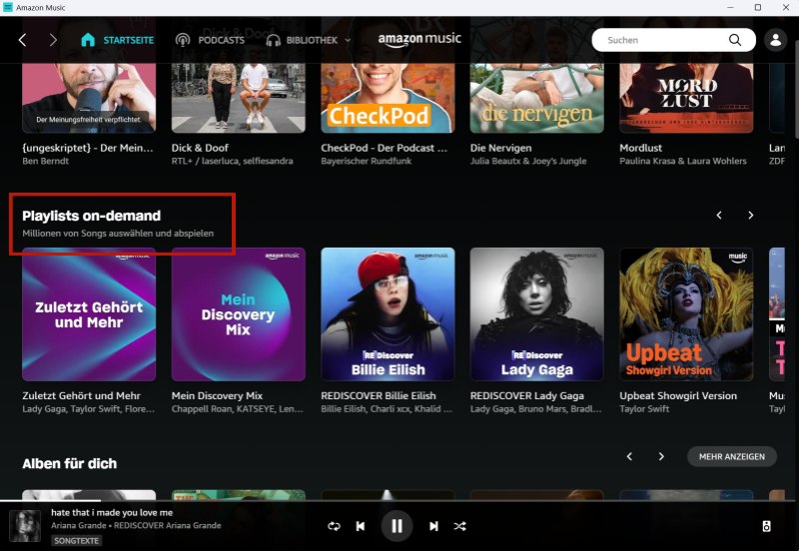The width and height of the screenshot is (799, 551).
Task: Toggle the repeat playback mode
Action: [334, 526]
